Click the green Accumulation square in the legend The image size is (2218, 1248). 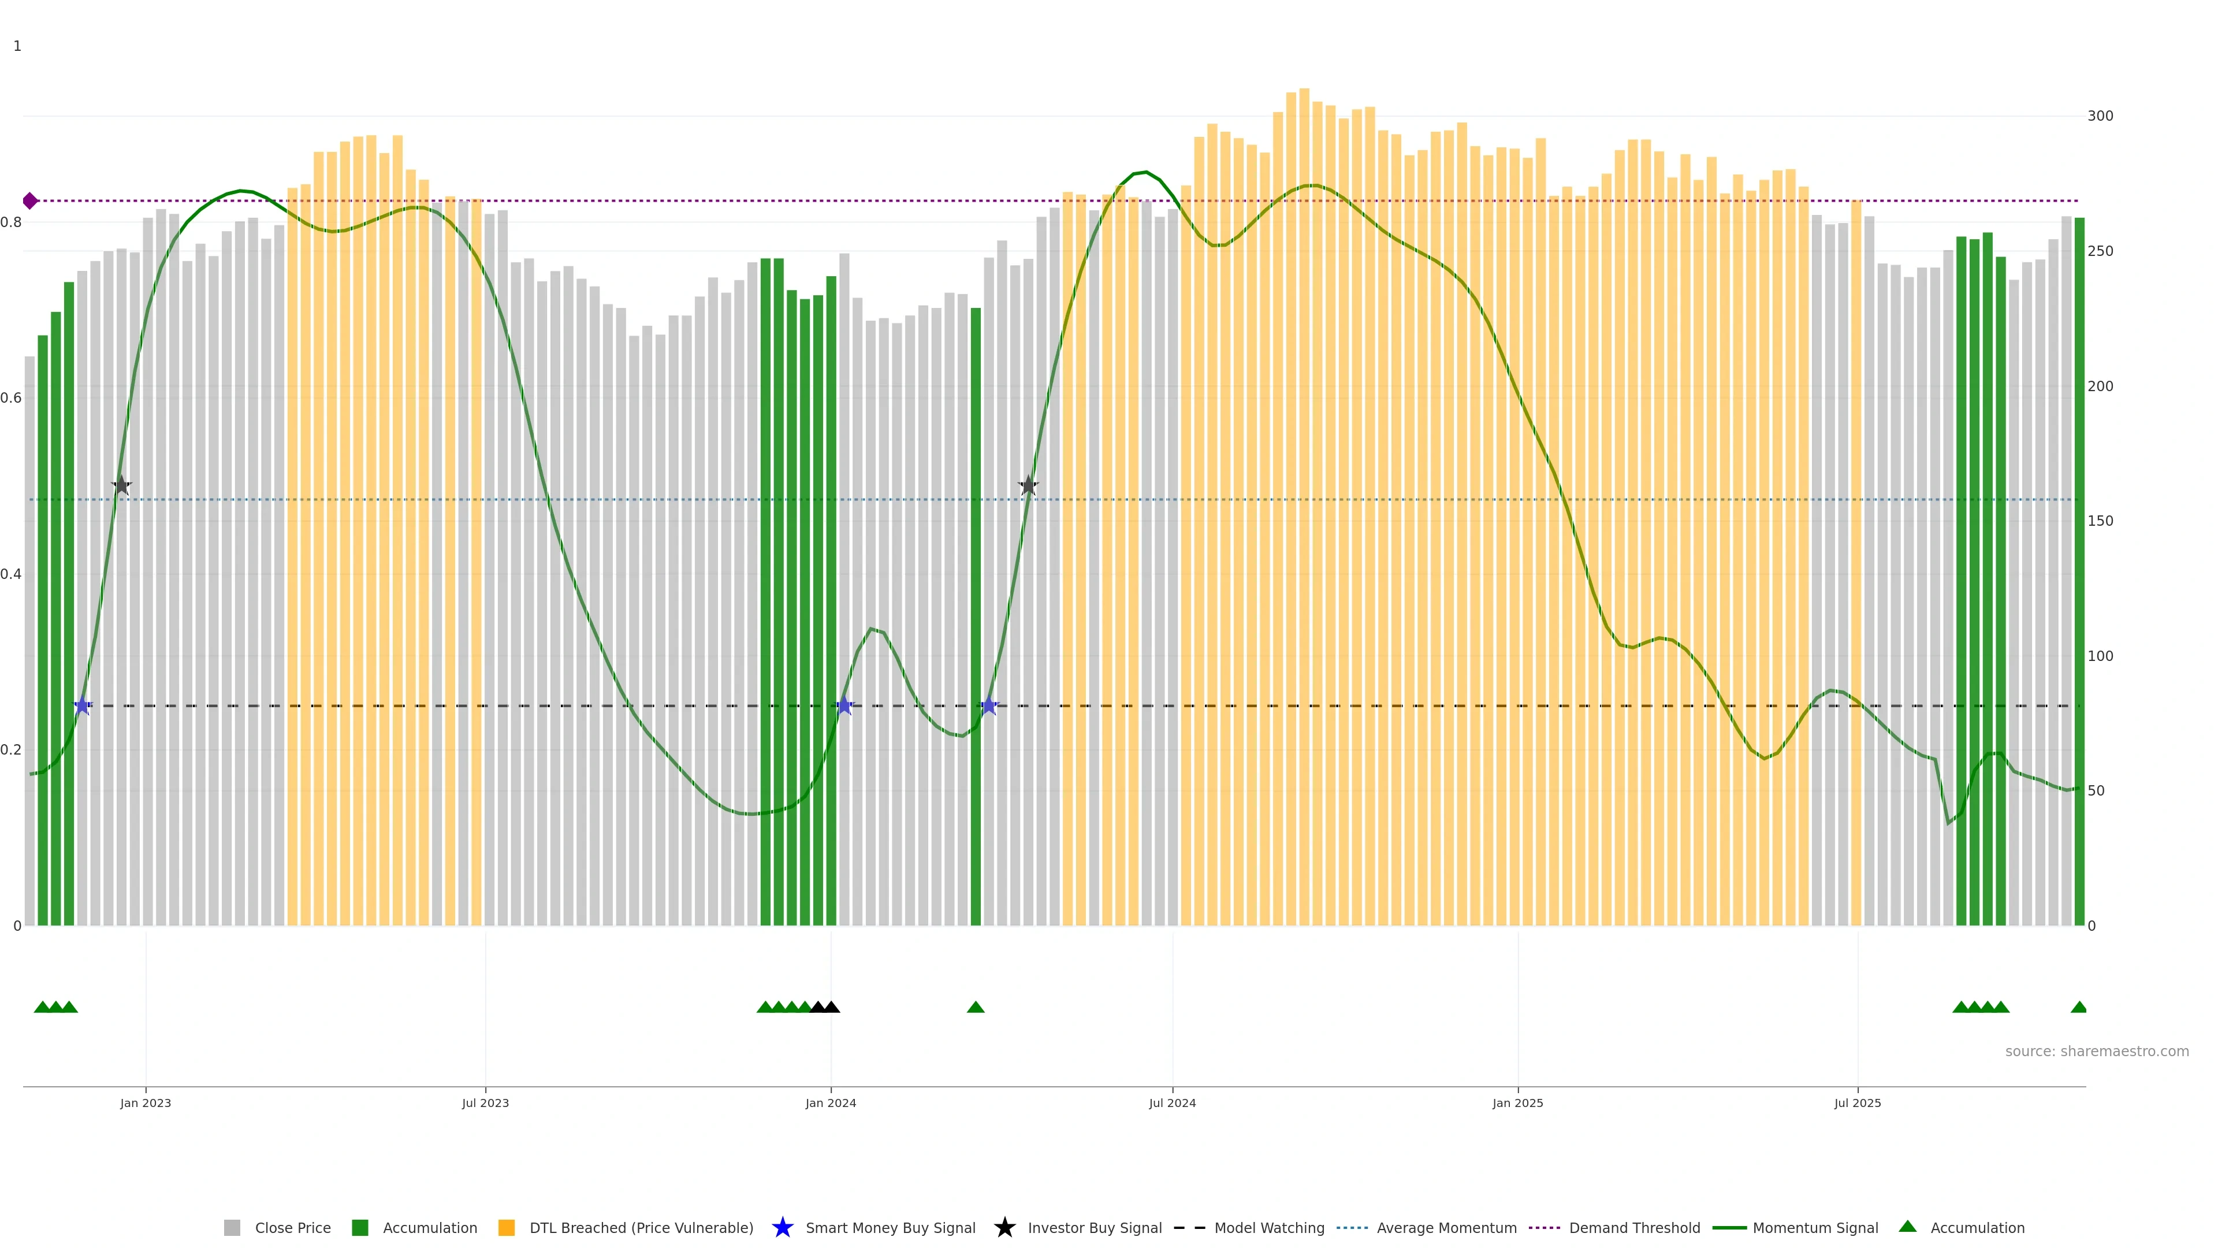360,1227
